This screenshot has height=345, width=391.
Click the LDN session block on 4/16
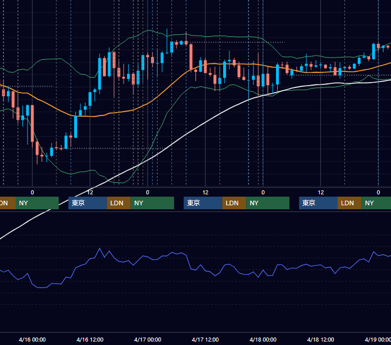(x=118, y=203)
